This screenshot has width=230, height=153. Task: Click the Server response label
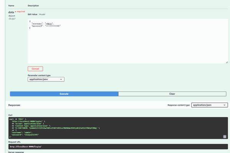[x=16, y=152]
